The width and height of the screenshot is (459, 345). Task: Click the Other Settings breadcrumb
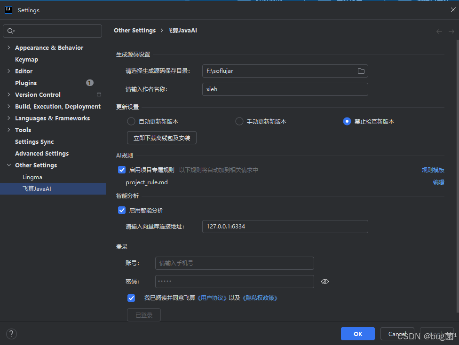[x=135, y=31]
